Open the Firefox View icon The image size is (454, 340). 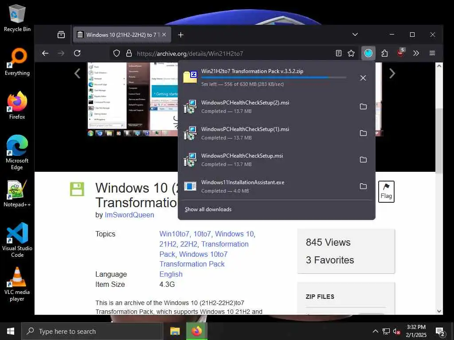61,35
